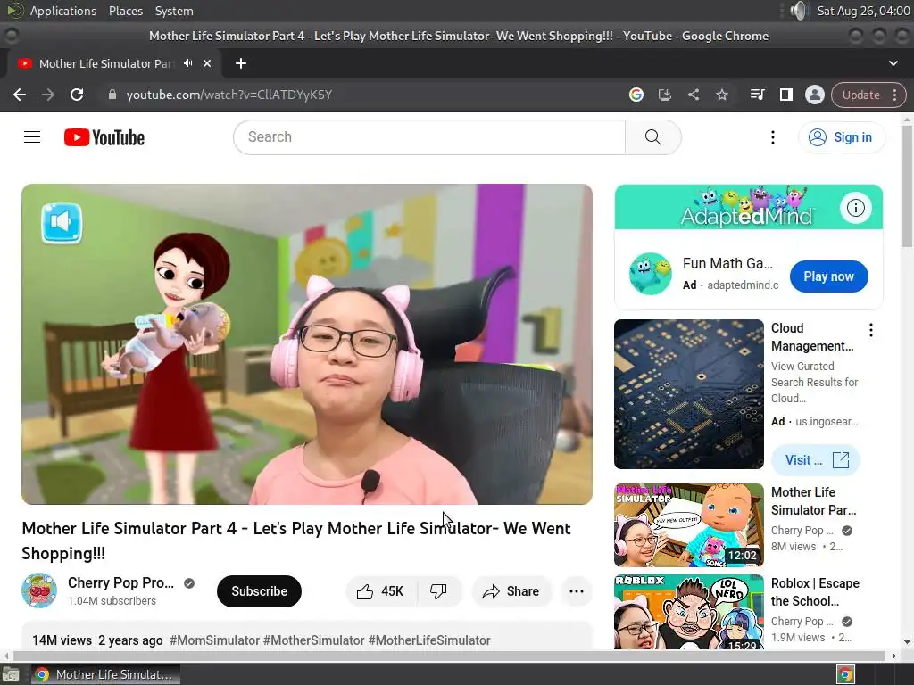
Task: Click the search magnifier button
Action: (x=652, y=137)
